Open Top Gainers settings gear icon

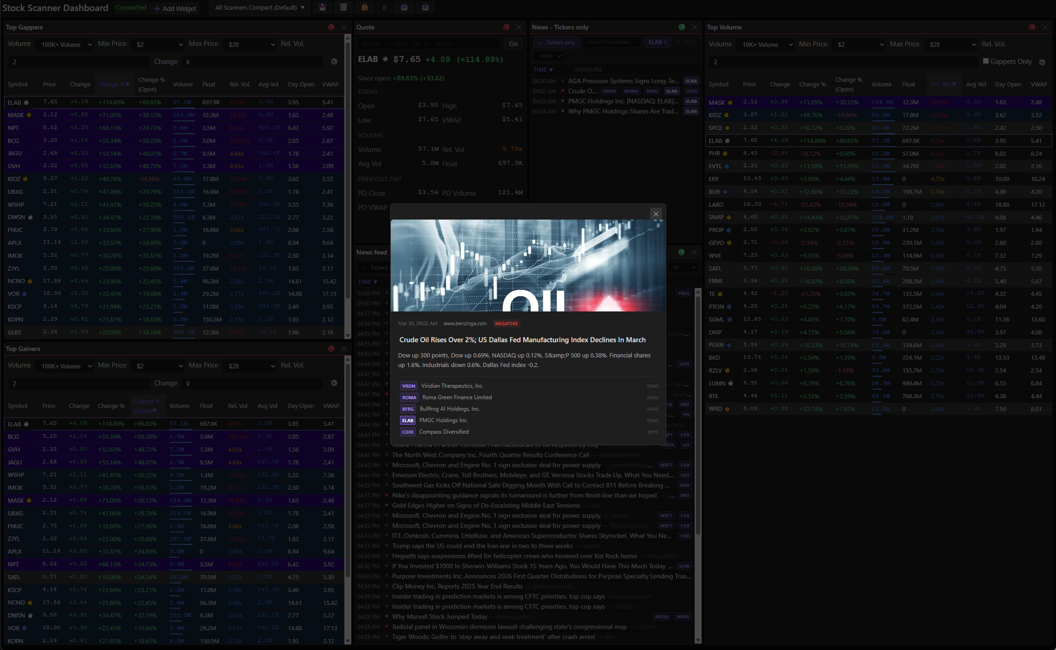(x=334, y=383)
